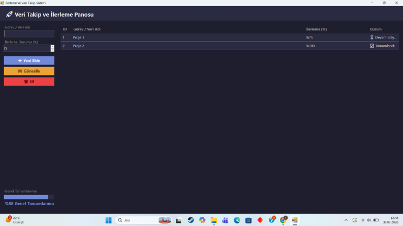Click ID 1 cell in table
403x226 pixels.
pyautogui.click(x=64, y=37)
